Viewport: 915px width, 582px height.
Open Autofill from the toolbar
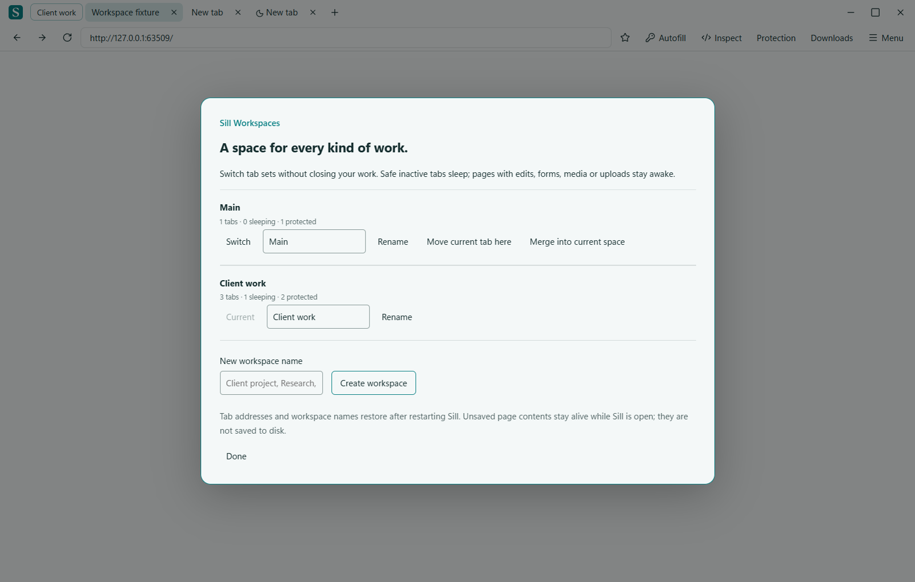point(665,38)
